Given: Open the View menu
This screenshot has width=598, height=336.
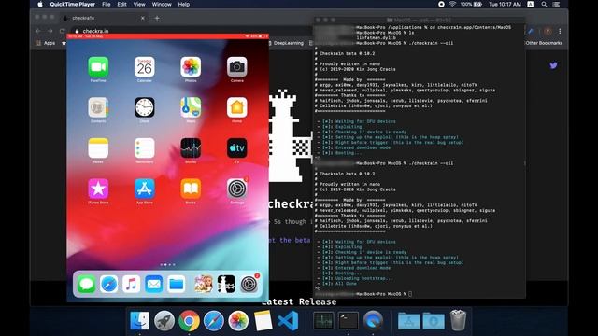Looking at the screenshot, I should point(139,4).
